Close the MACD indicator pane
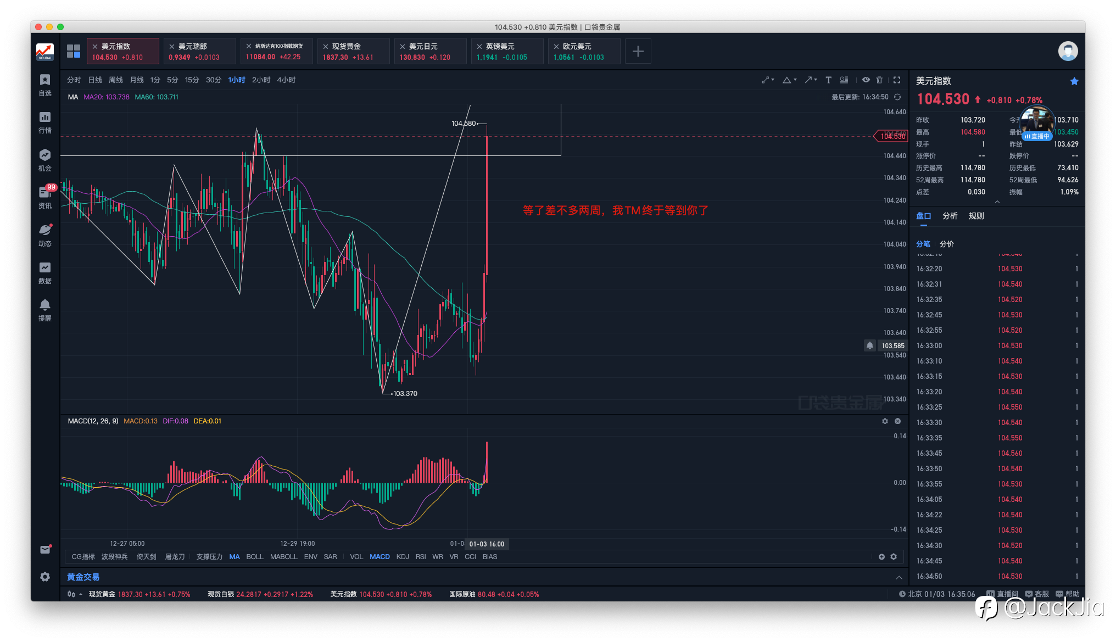The image size is (1116, 642). pyautogui.click(x=897, y=421)
